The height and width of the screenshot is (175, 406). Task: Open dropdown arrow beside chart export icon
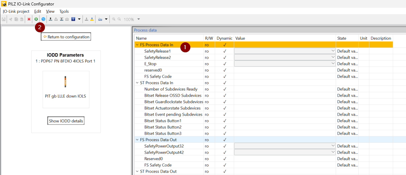pos(106,19)
